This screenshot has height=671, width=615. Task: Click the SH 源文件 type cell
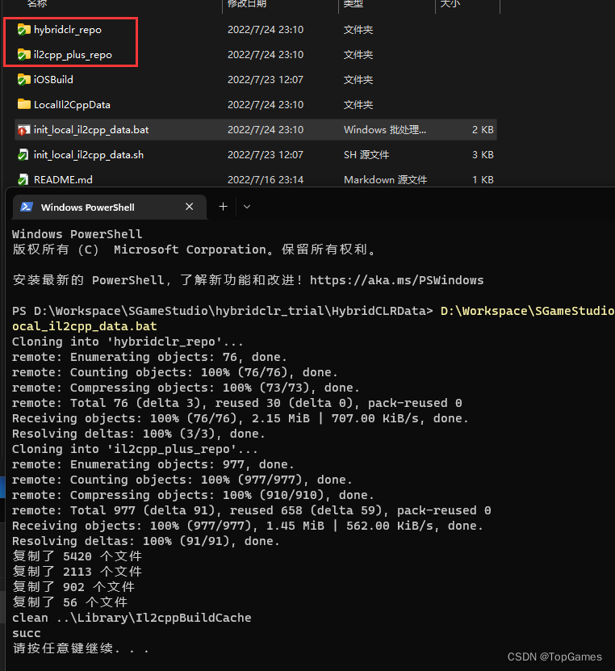click(366, 155)
